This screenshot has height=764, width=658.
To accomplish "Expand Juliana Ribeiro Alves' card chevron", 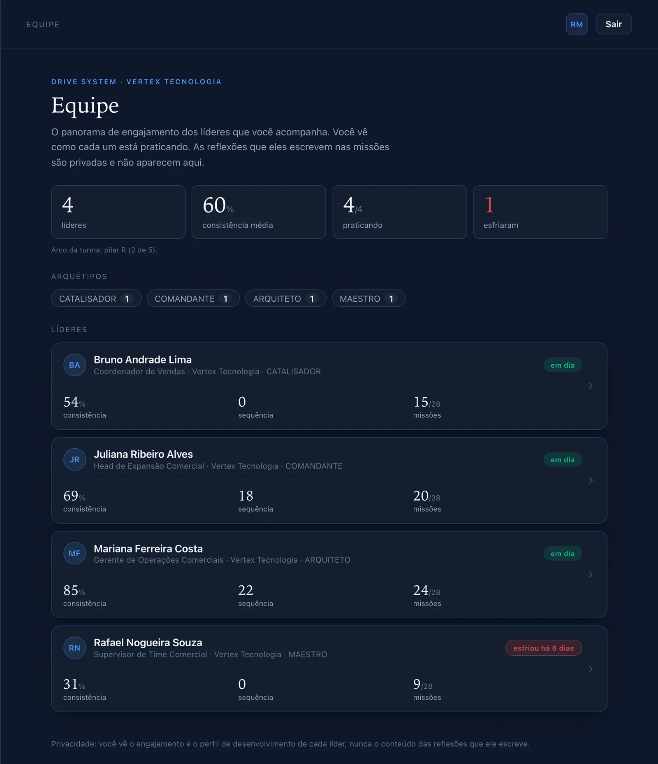I will pos(591,480).
